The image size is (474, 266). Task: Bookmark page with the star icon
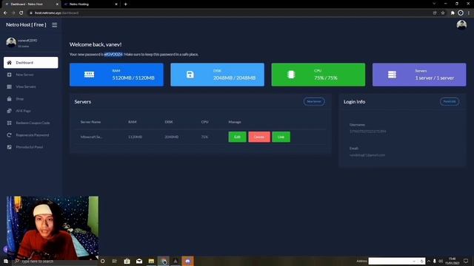(443, 13)
